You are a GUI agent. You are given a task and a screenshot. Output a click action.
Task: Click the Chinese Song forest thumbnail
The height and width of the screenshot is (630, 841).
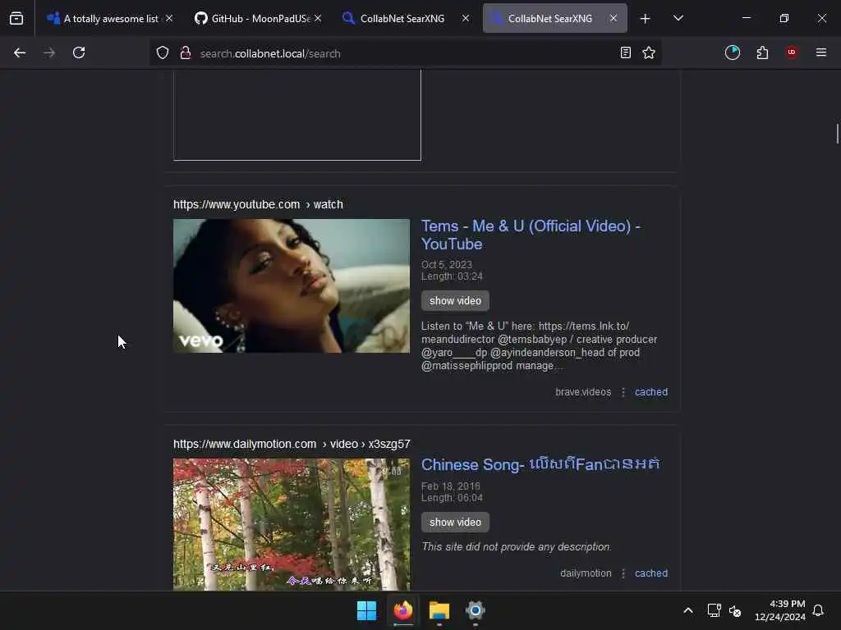point(292,524)
